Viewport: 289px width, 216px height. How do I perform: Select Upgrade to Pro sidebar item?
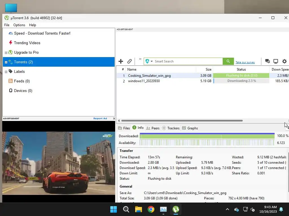click(x=26, y=52)
